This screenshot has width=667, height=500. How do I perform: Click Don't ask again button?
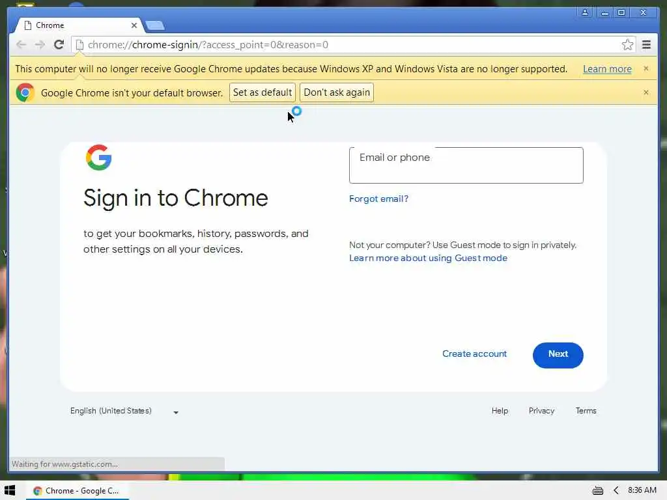coord(337,92)
